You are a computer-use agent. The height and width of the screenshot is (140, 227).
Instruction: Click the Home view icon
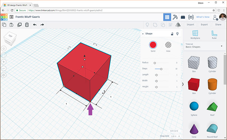click(x=4, y=48)
